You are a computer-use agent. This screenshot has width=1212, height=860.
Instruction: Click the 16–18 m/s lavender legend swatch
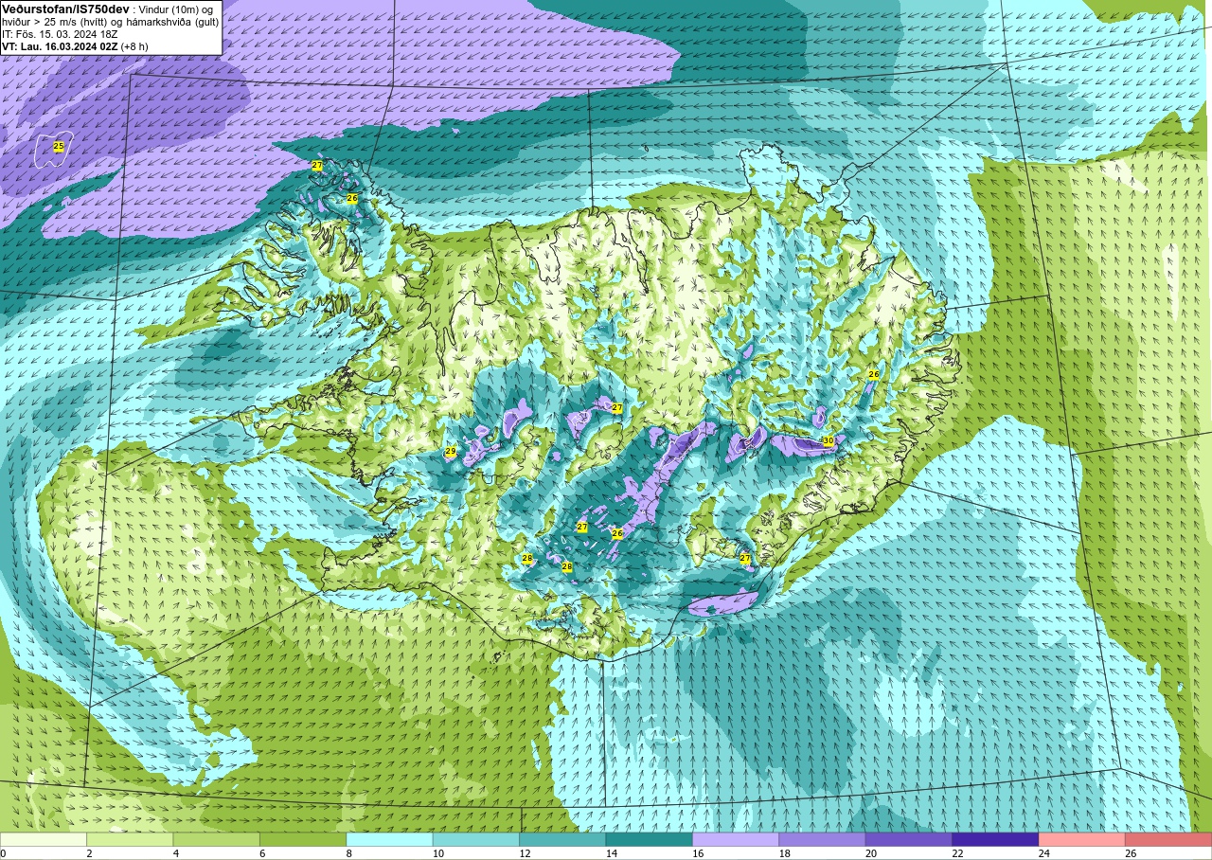pyautogui.click(x=736, y=839)
